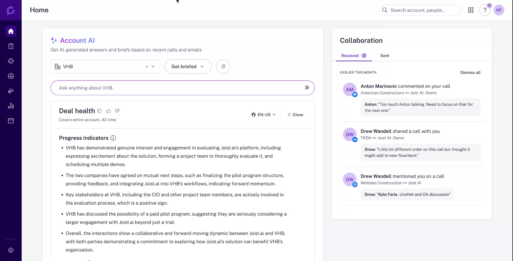Open the calendar icon in the sidebar
Image resolution: width=513 pixels, height=261 pixels.
(x=11, y=120)
